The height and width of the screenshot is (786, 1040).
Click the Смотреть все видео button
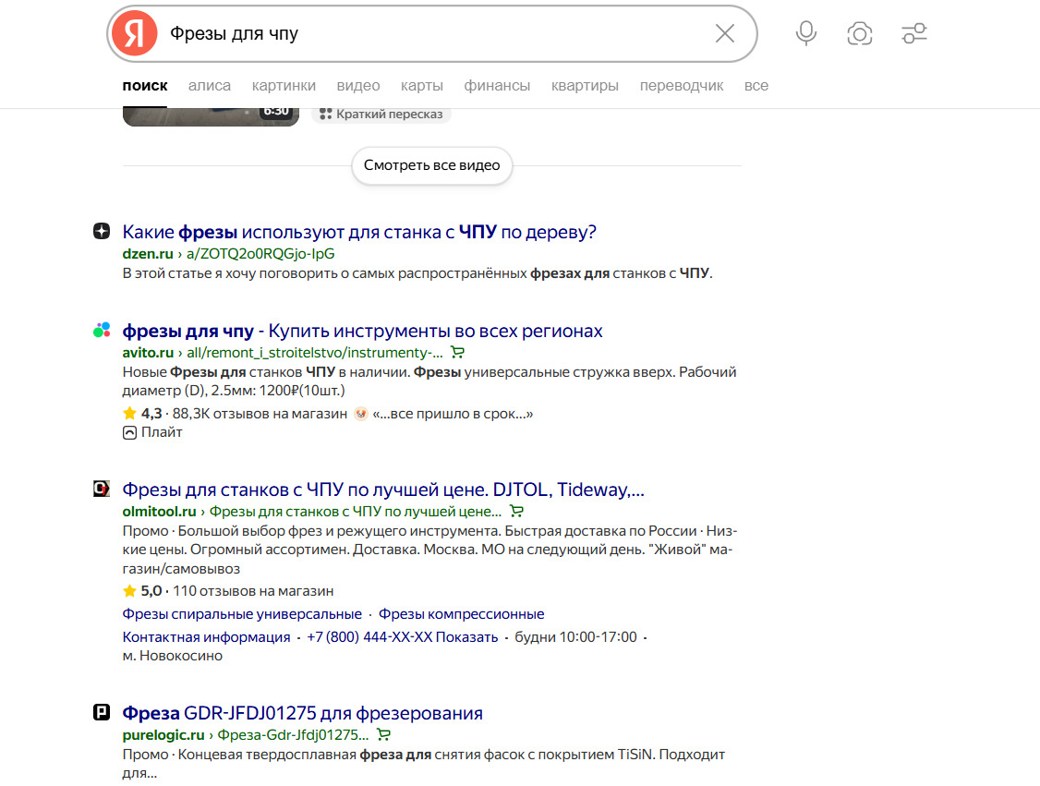pyautogui.click(x=431, y=165)
